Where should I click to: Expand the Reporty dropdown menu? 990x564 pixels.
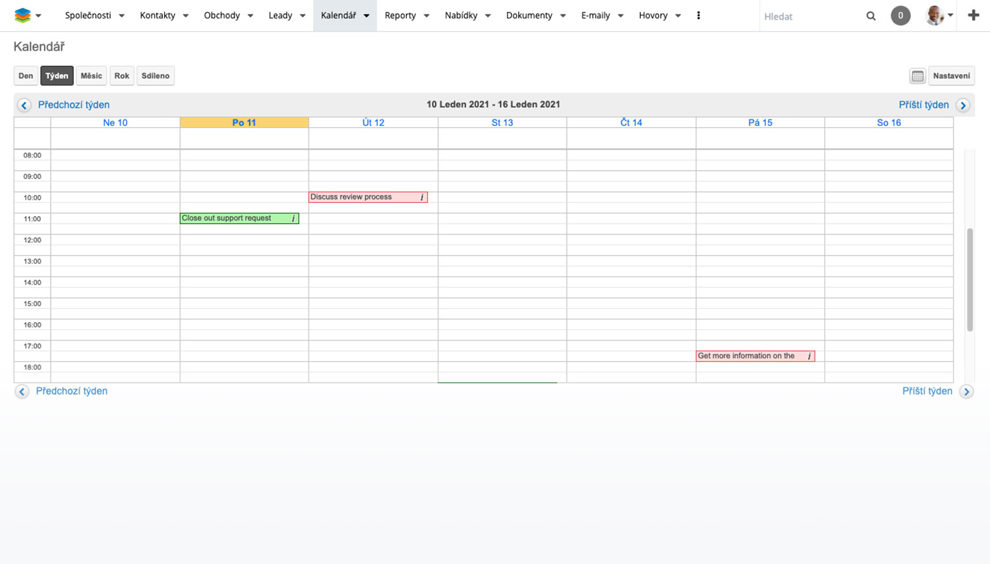[x=426, y=16]
